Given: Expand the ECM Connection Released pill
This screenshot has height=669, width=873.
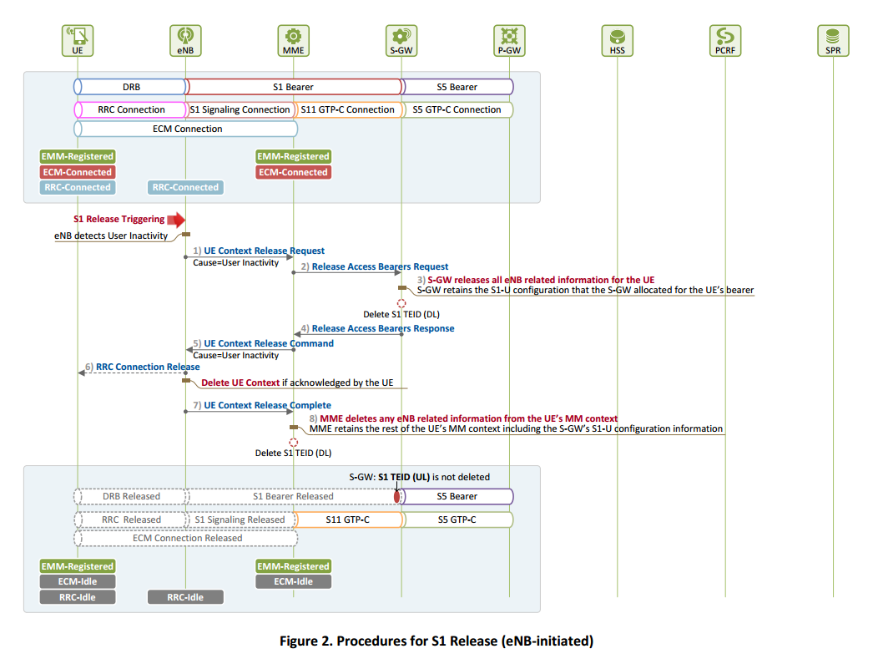Looking at the screenshot, I should point(185,538).
